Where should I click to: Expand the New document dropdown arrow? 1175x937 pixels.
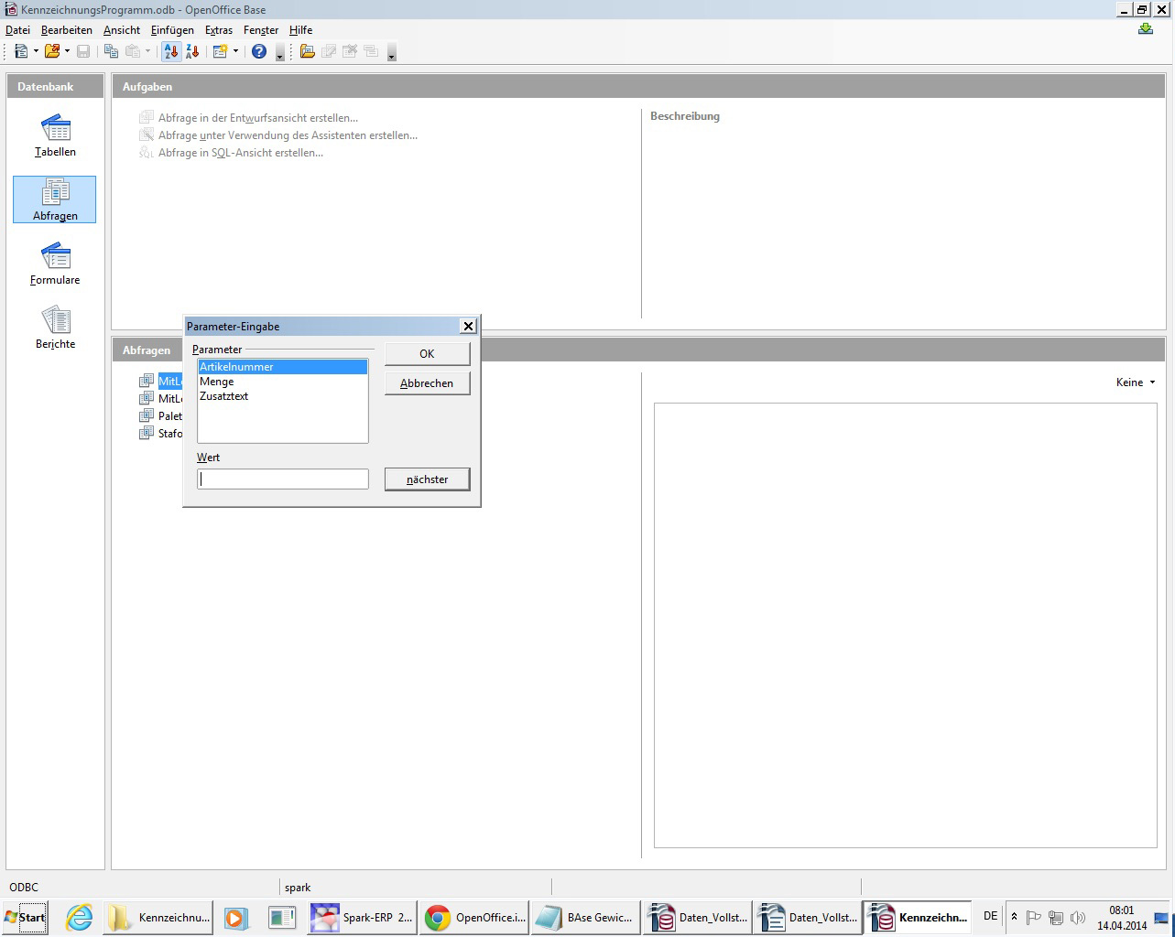click(36, 51)
